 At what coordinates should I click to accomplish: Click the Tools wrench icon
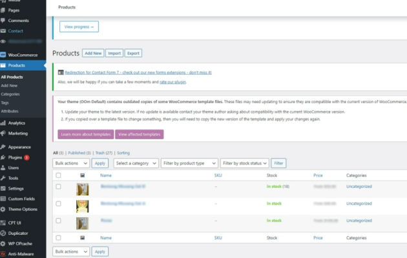(x=3, y=178)
